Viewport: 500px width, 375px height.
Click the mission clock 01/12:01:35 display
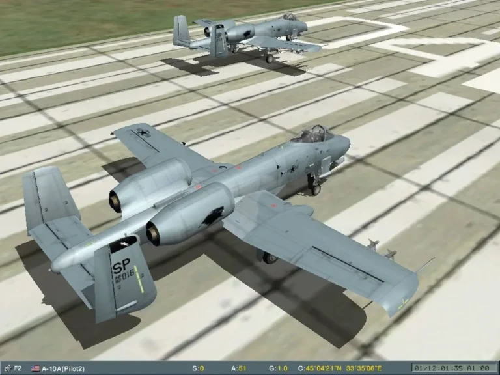(x=454, y=368)
